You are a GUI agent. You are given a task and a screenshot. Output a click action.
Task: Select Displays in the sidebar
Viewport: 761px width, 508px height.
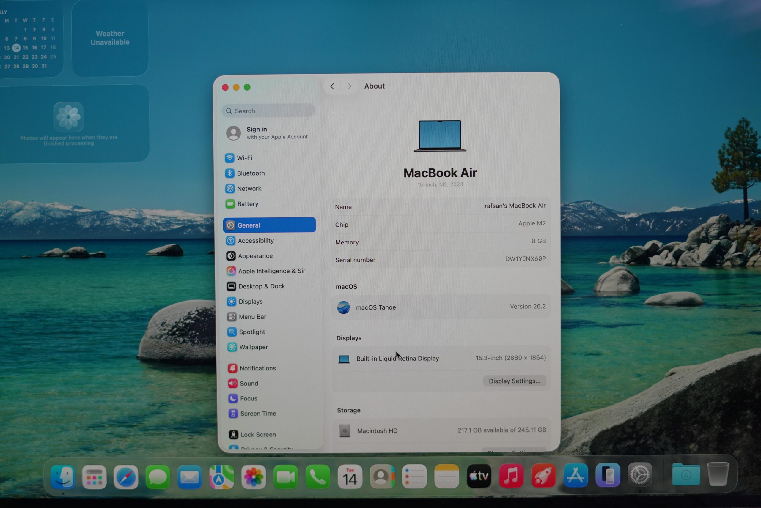271,301
